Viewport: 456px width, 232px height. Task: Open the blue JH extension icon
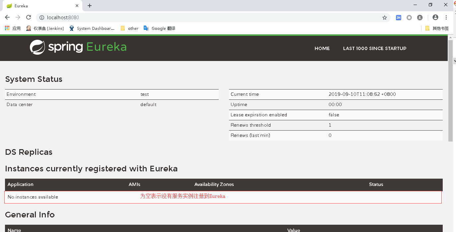click(x=399, y=18)
